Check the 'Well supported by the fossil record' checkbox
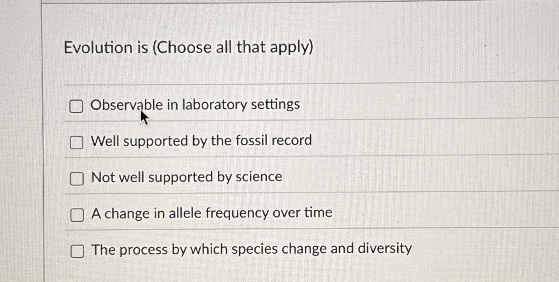The width and height of the screenshot is (559, 282). point(76,143)
